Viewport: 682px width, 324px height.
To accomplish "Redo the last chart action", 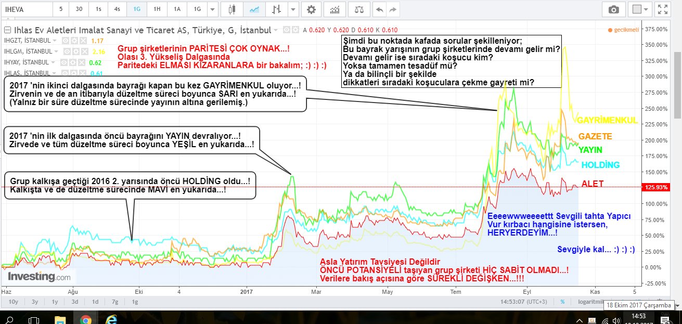I will [x=393, y=9].
